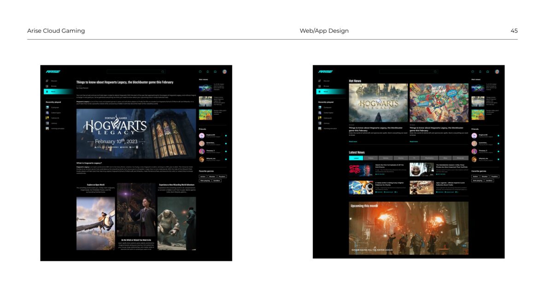
Task: Open the Browse sidebar icon in left mockup
Action: (x=47, y=86)
